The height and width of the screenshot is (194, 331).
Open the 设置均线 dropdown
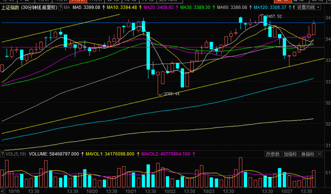pyautogui.click(x=308, y=7)
